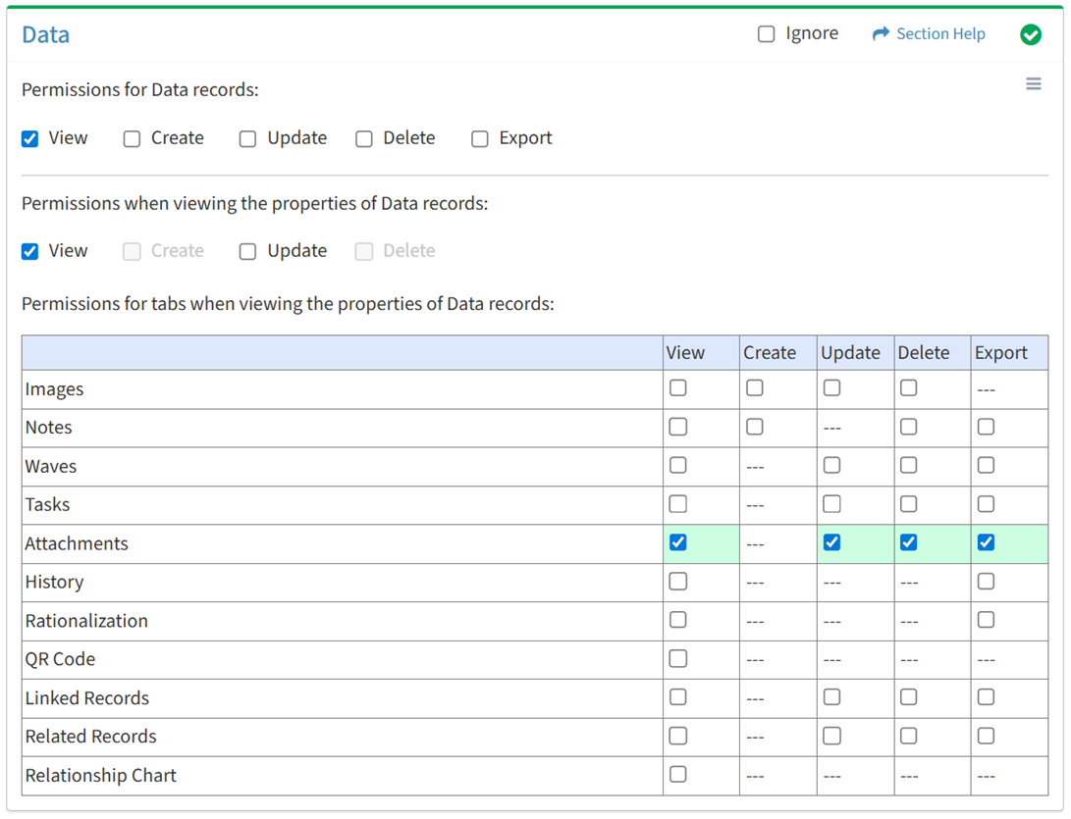
Task: Disable Delete permission for Attachments
Action: click(908, 542)
